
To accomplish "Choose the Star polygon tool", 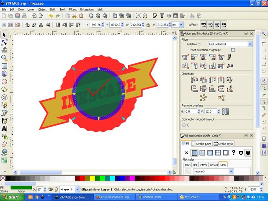I will 4,89.
